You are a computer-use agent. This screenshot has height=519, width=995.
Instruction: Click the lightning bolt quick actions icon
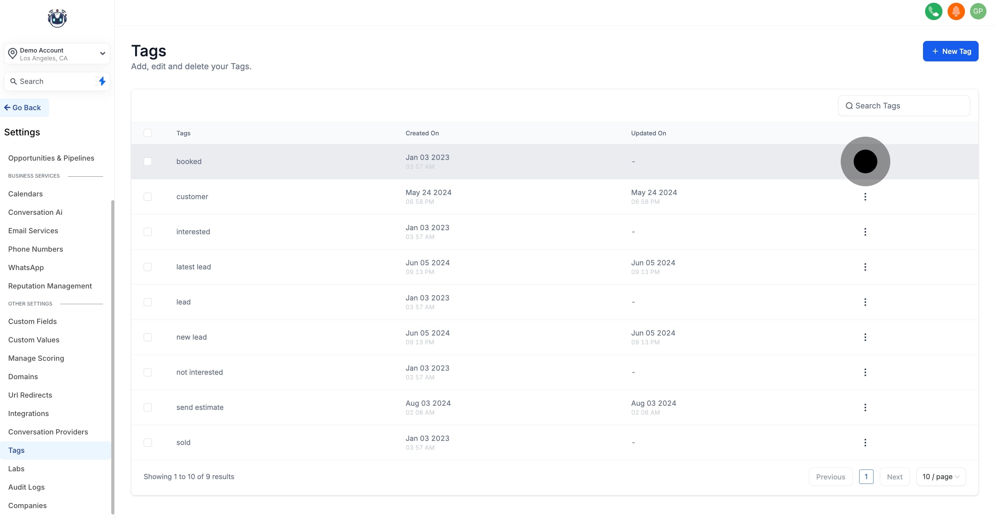tap(102, 81)
